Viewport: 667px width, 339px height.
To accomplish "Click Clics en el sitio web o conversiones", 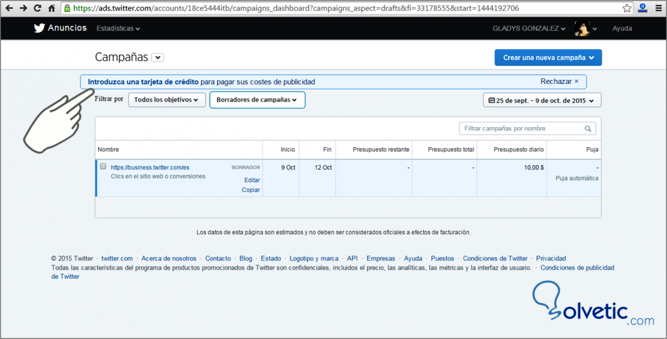I will click(x=158, y=176).
